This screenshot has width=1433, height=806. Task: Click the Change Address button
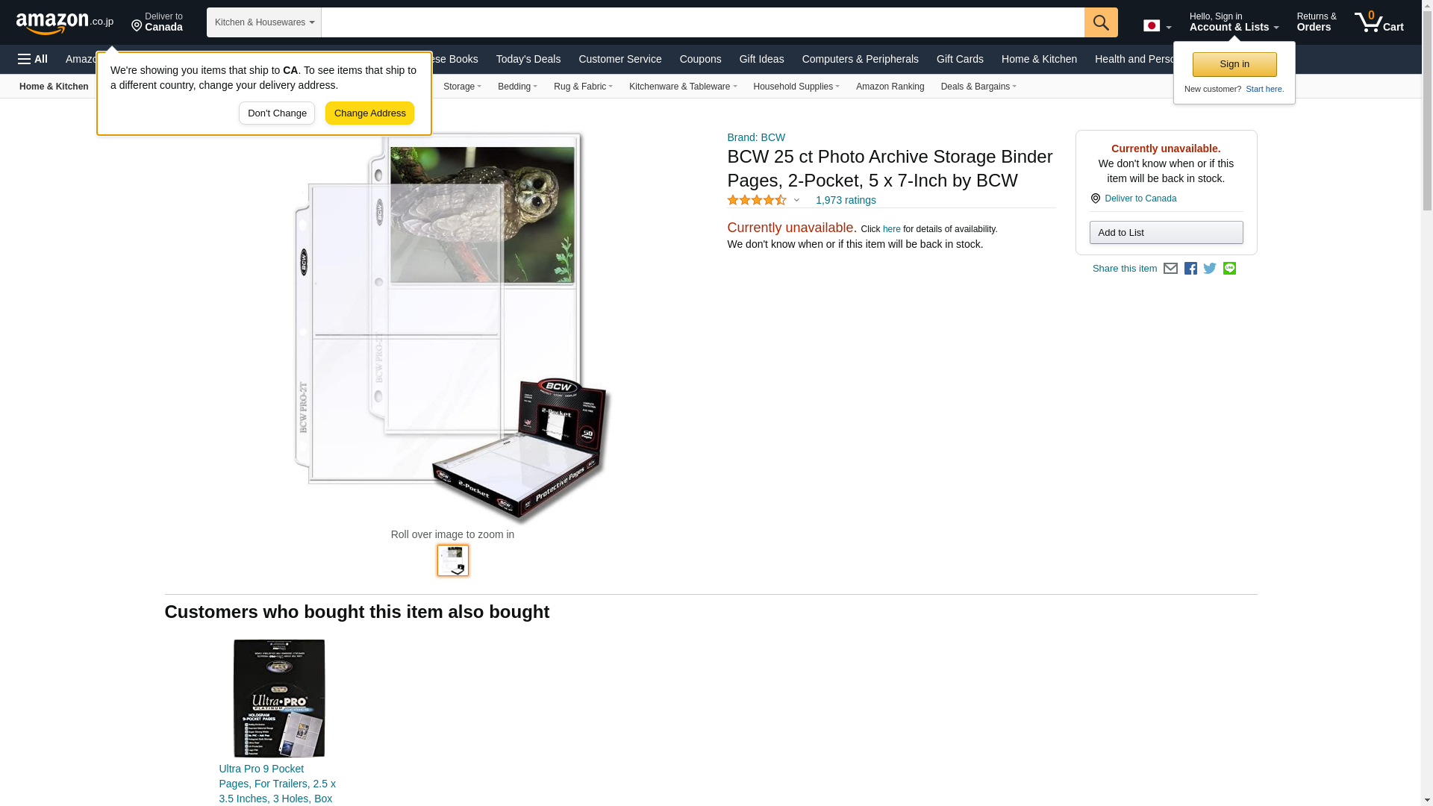(369, 113)
